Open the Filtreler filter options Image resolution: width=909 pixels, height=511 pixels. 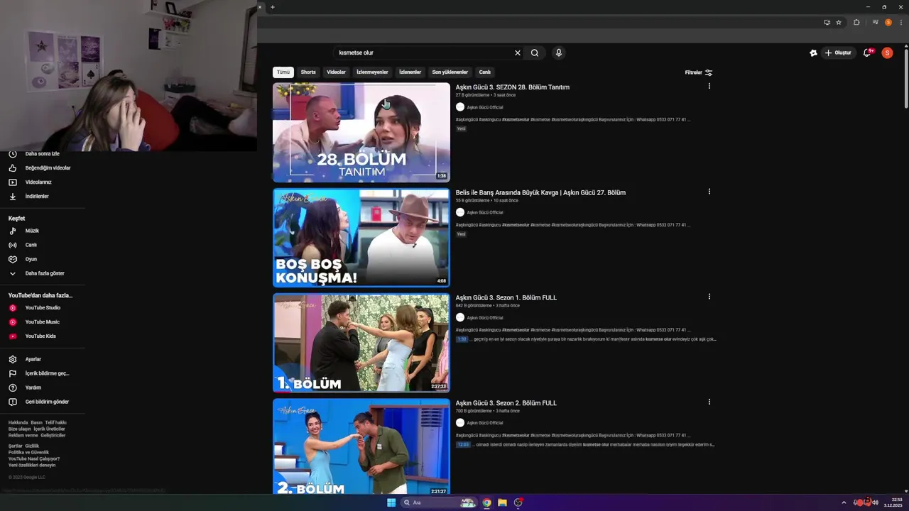pos(699,72)
